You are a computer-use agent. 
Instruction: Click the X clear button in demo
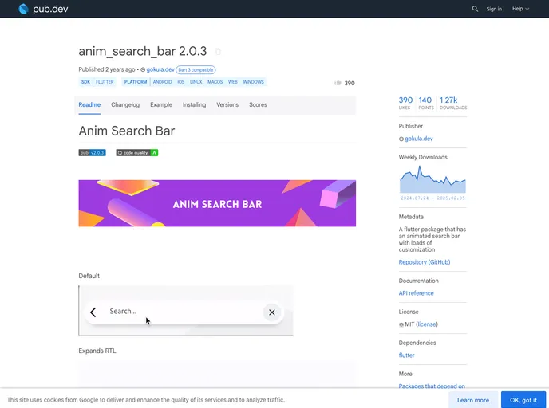(271, 312)
